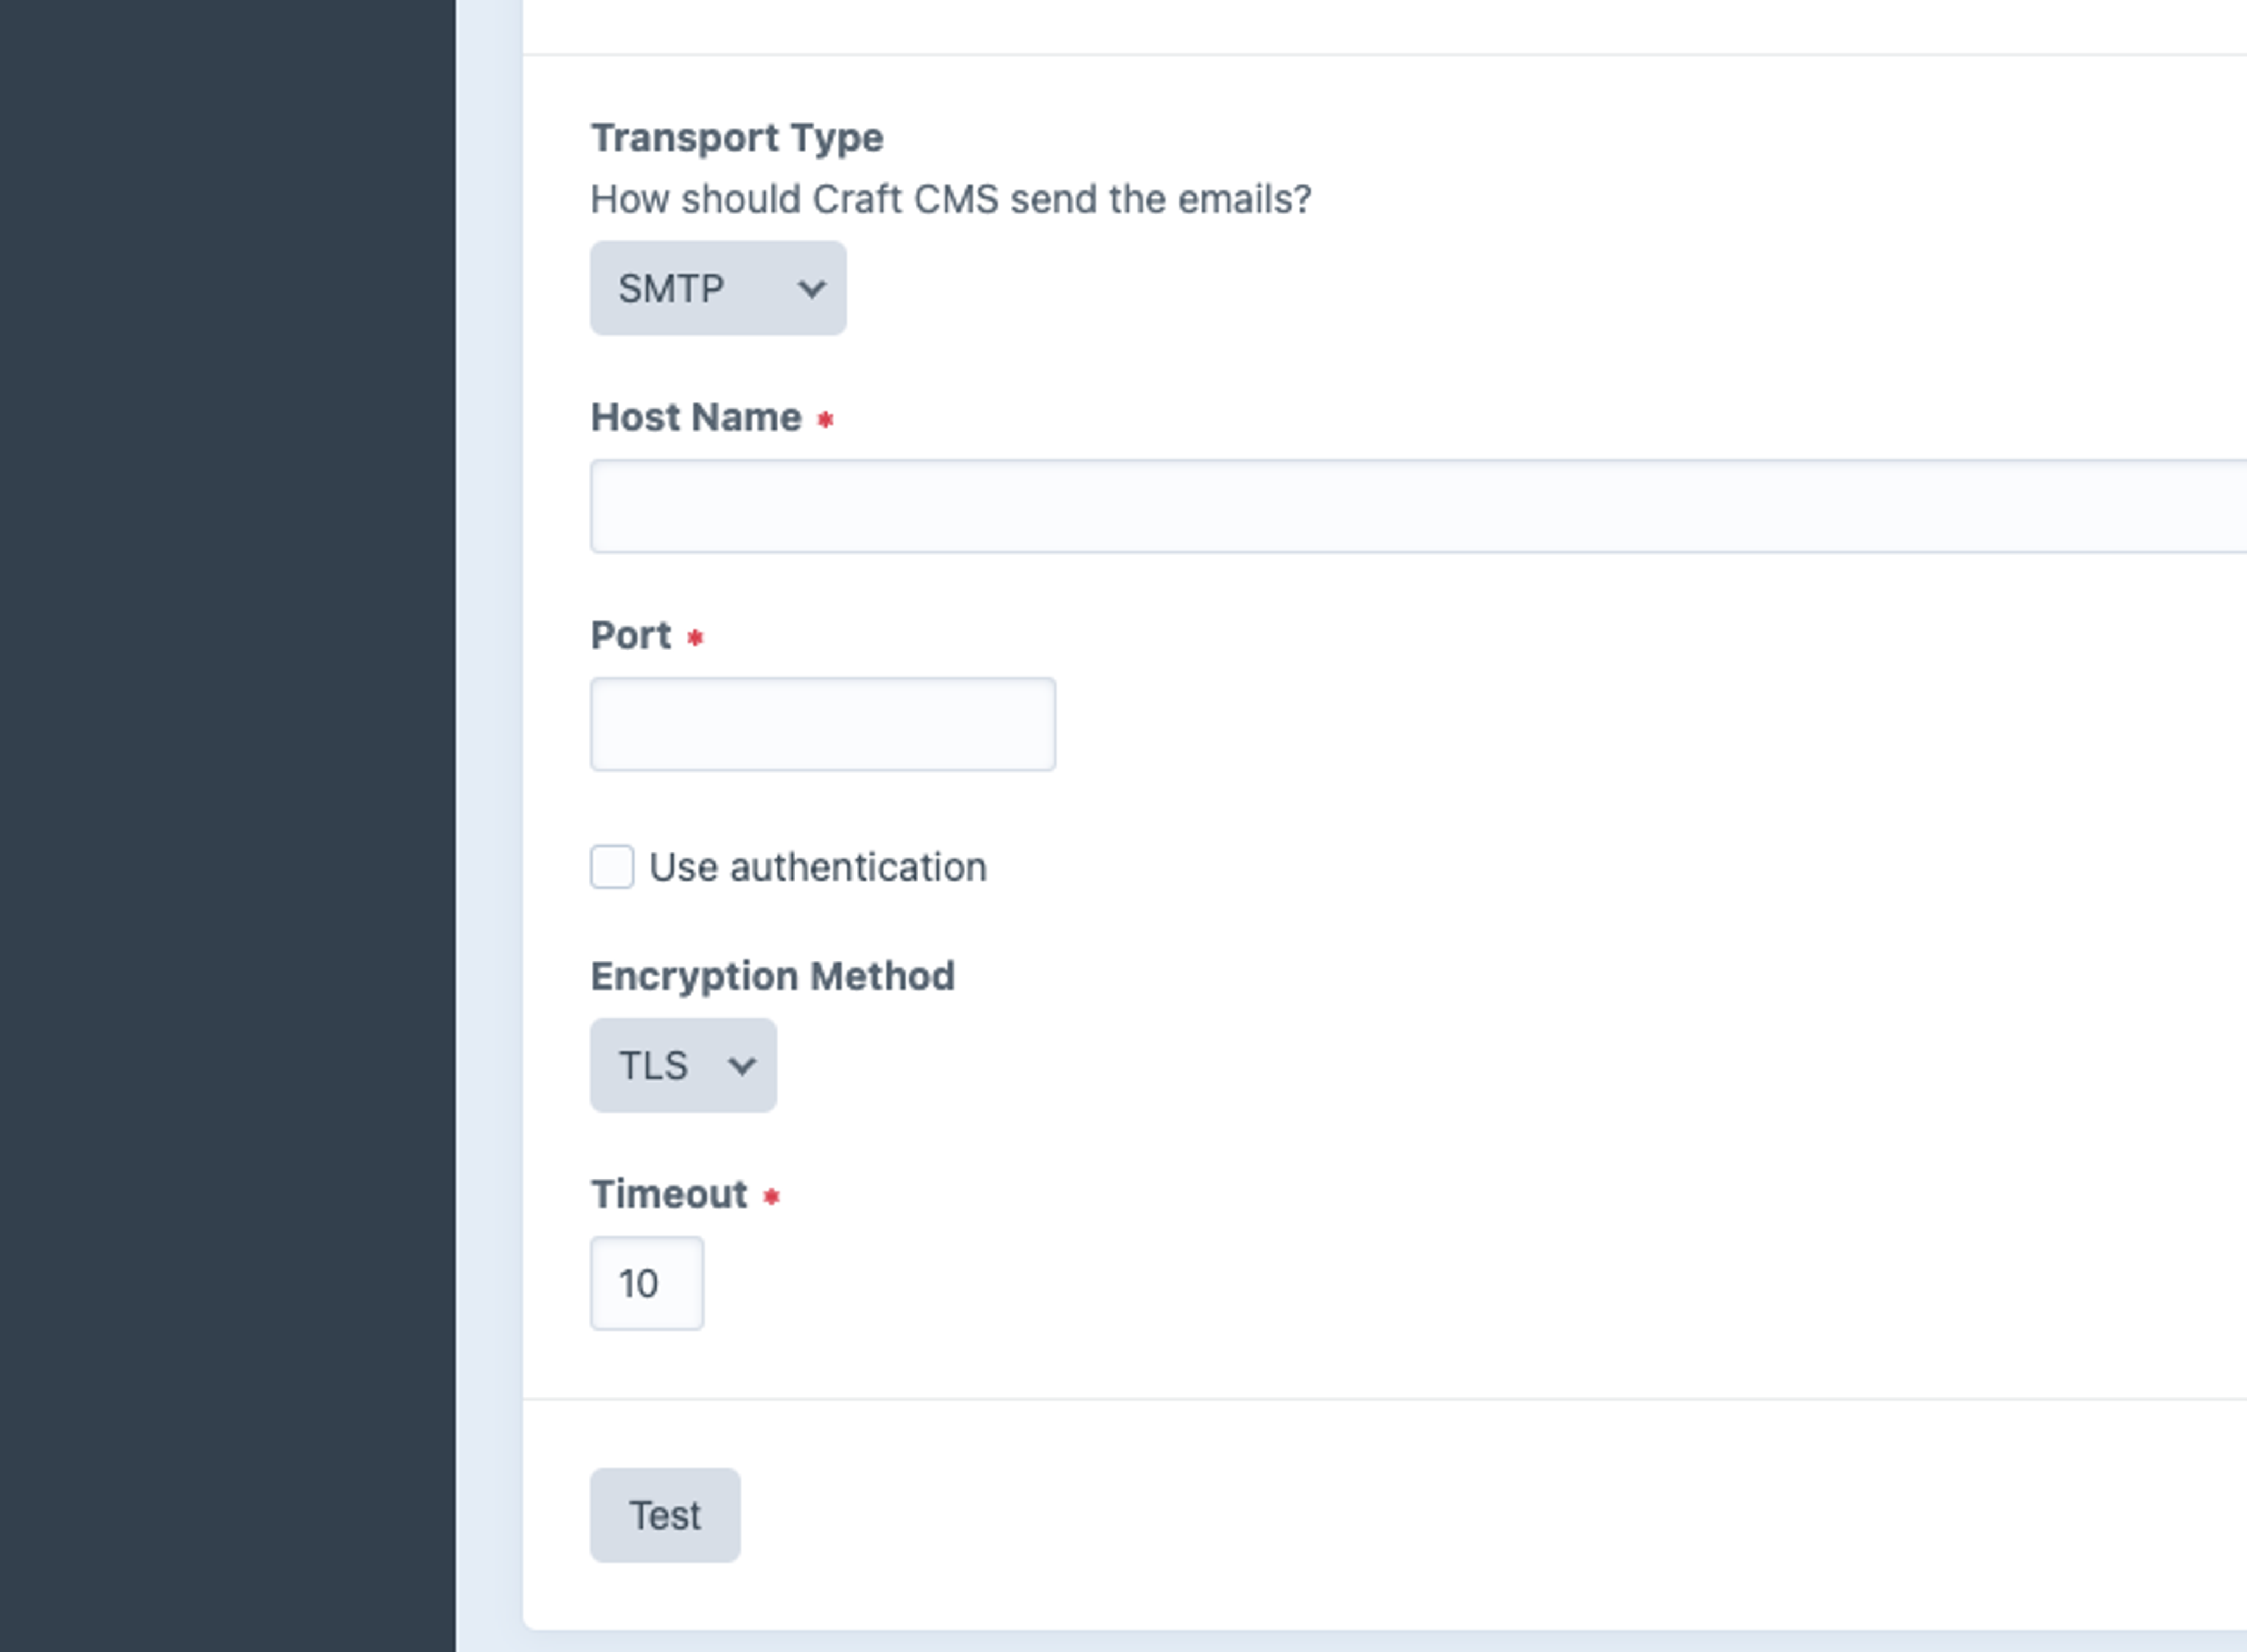
Task: Enable the Use authentication checkbox
Action: [612, 866]
